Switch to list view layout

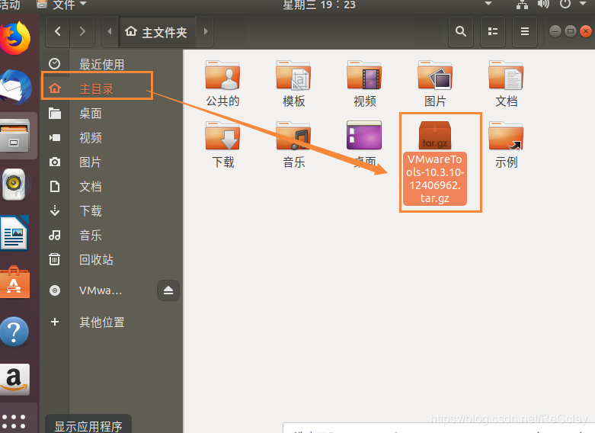(493, 31)
